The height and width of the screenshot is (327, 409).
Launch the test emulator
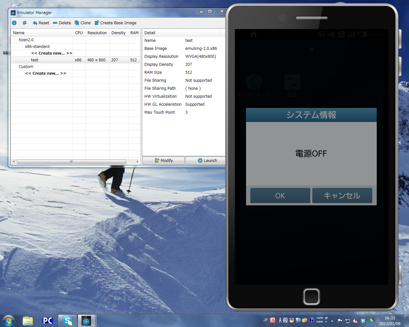[207, 161]
